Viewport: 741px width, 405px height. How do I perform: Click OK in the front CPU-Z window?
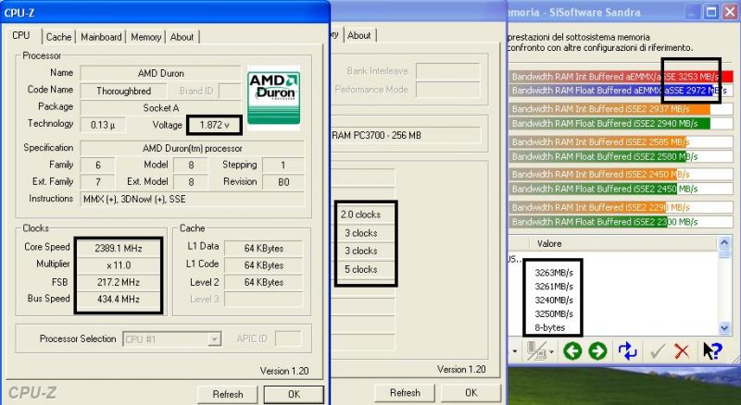pyautogui.click(x=294, y=394)
